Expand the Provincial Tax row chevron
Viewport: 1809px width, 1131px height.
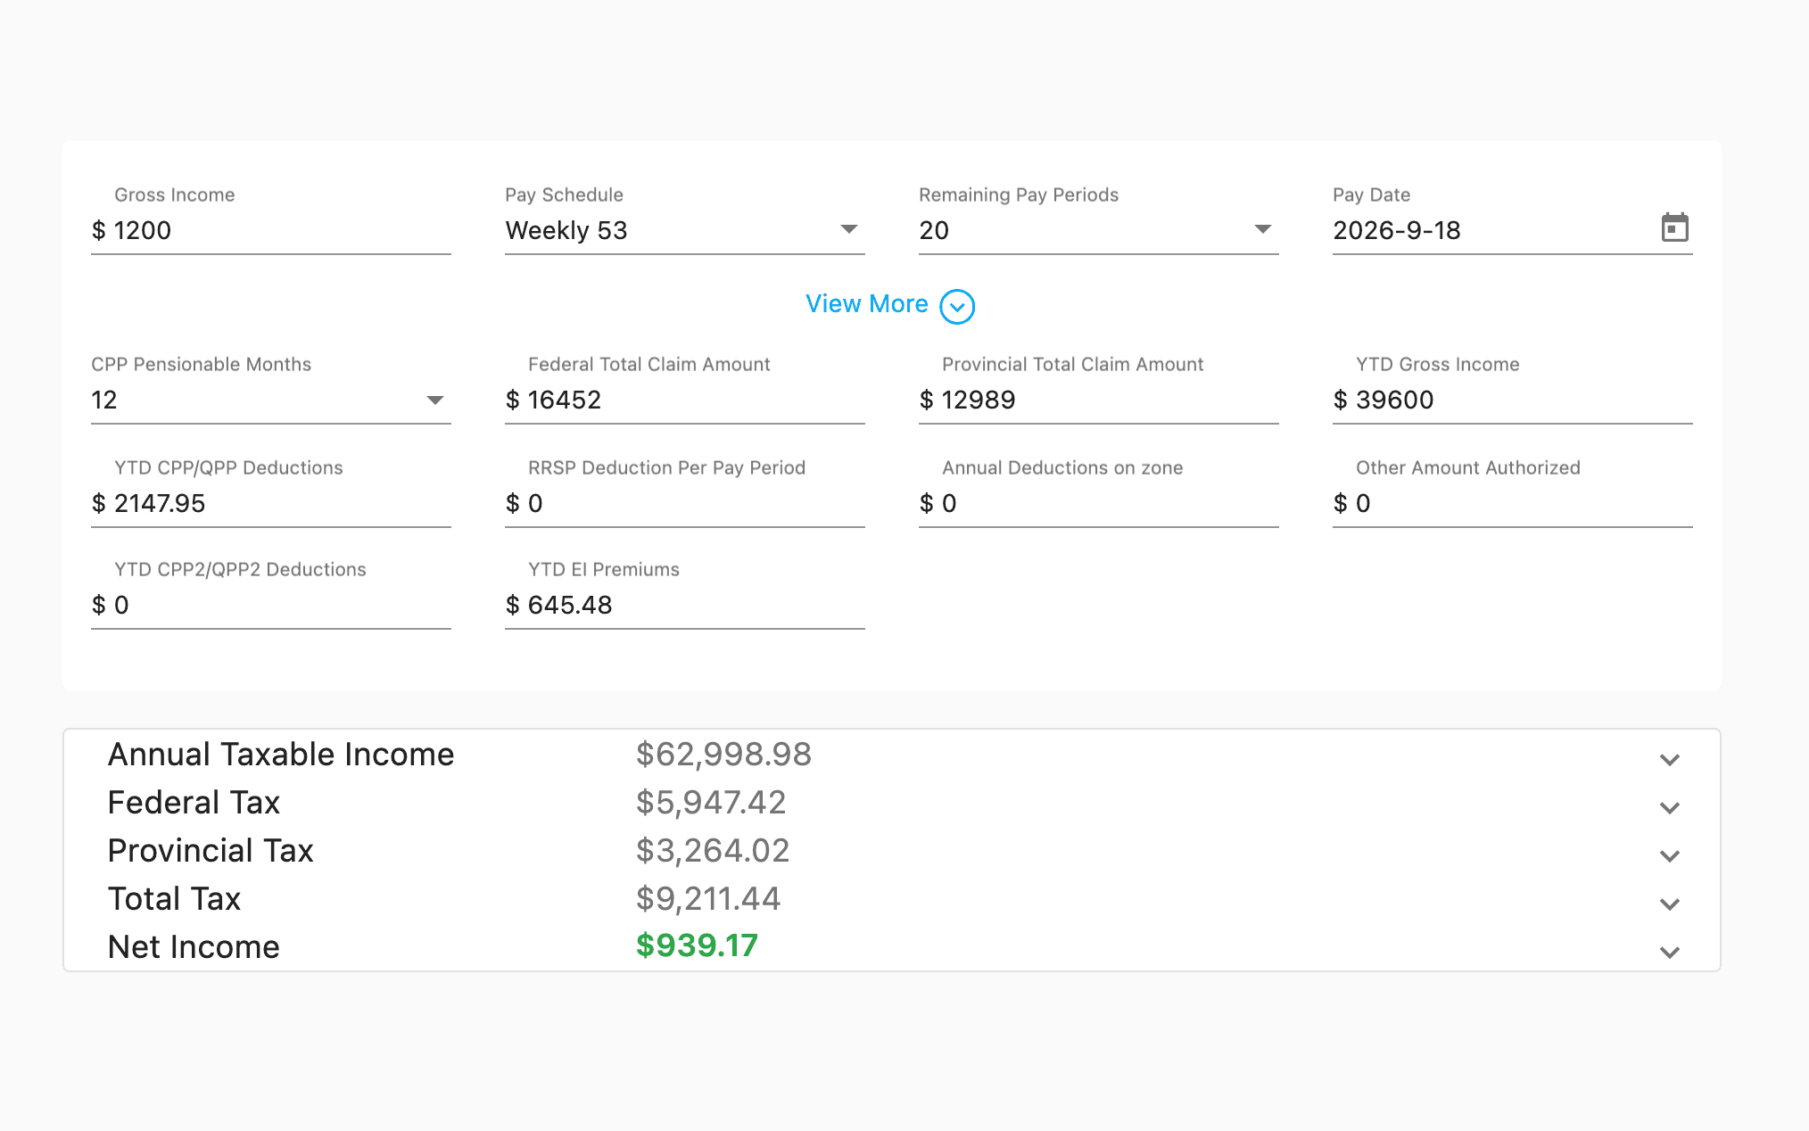(x=1670, y=855)
